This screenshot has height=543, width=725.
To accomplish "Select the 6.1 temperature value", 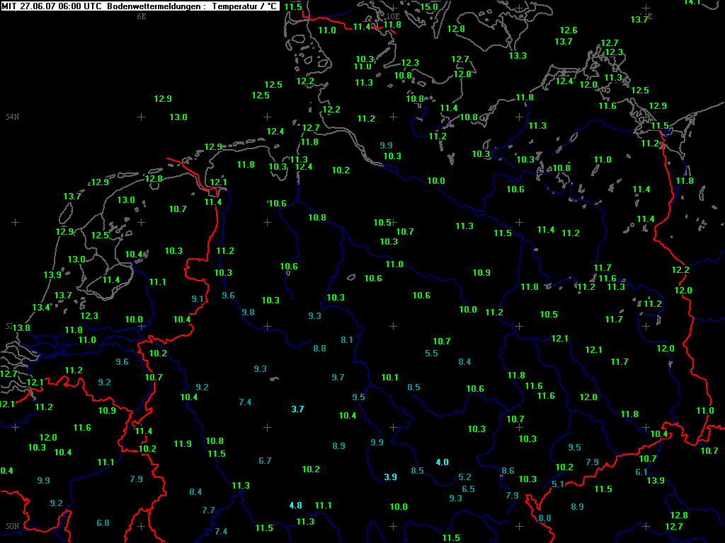I will pos(641,472).
